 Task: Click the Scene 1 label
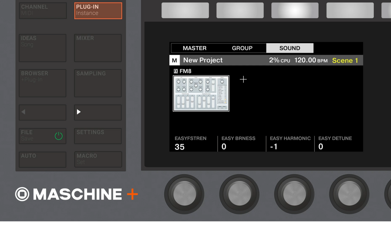point(345,60)
